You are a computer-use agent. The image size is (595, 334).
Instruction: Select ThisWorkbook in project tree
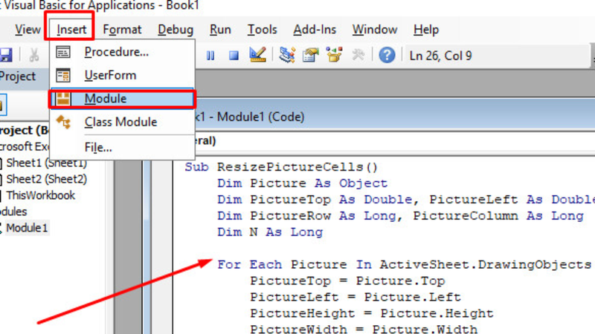pyautogui.click(x=40, y=195)
